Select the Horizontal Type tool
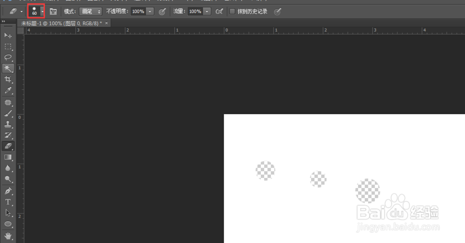465x243 pixels. (8, 202)
